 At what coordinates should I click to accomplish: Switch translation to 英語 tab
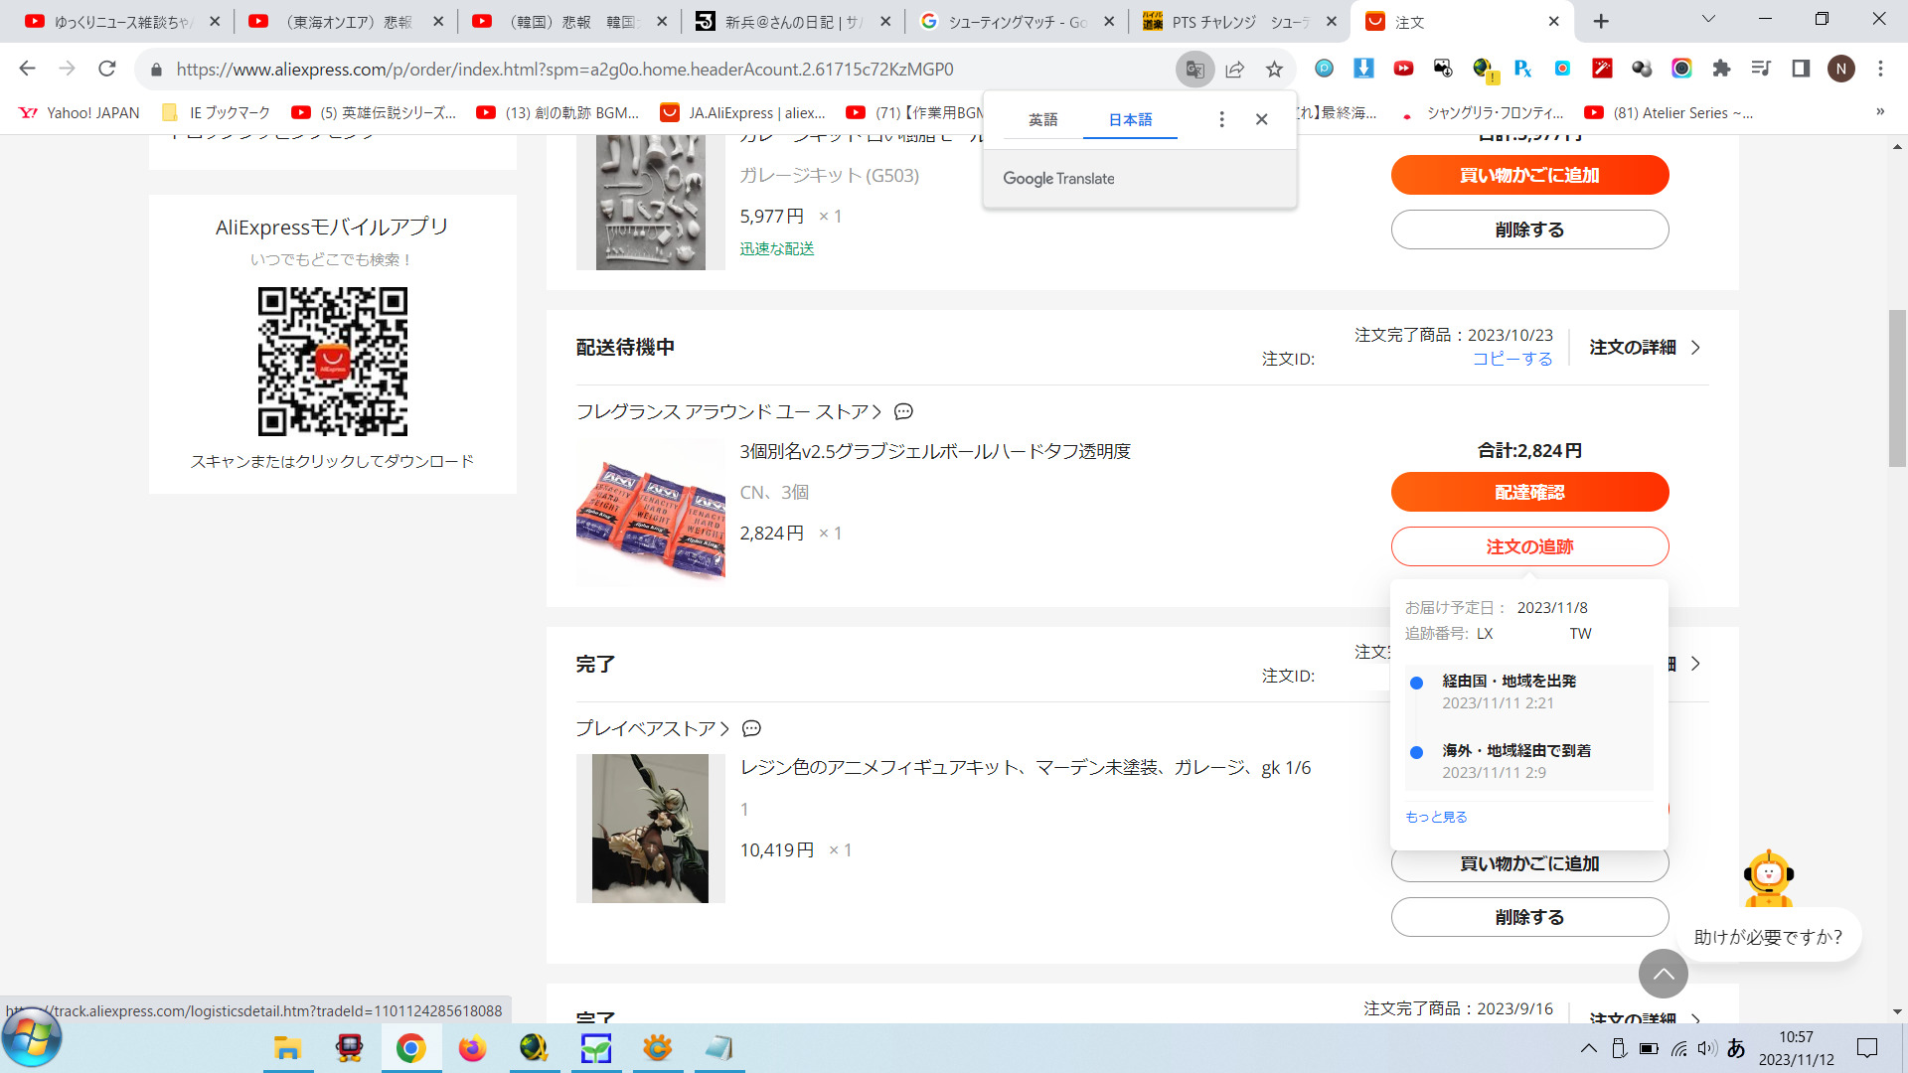(x=1042, y=119)
